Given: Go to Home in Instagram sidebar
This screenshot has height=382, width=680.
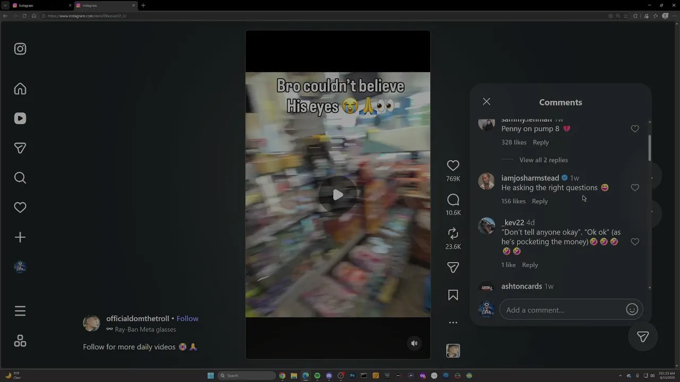Looking at the screenshot, I should tap(20, 89).
